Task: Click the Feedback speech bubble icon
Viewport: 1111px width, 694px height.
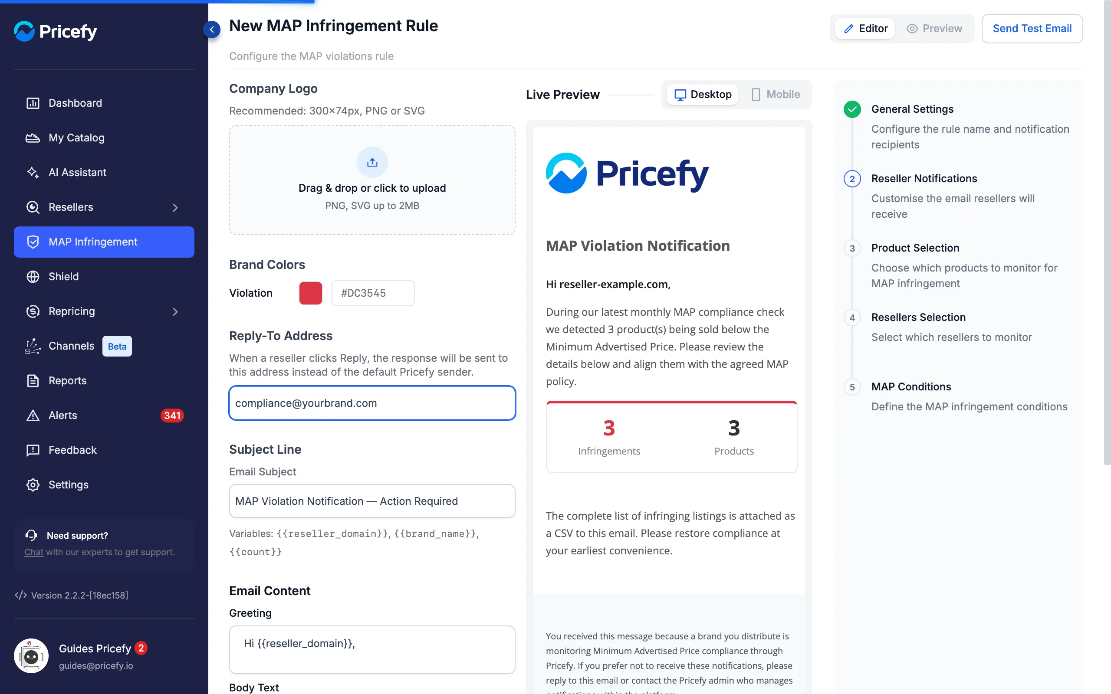Action: [33, 450]
